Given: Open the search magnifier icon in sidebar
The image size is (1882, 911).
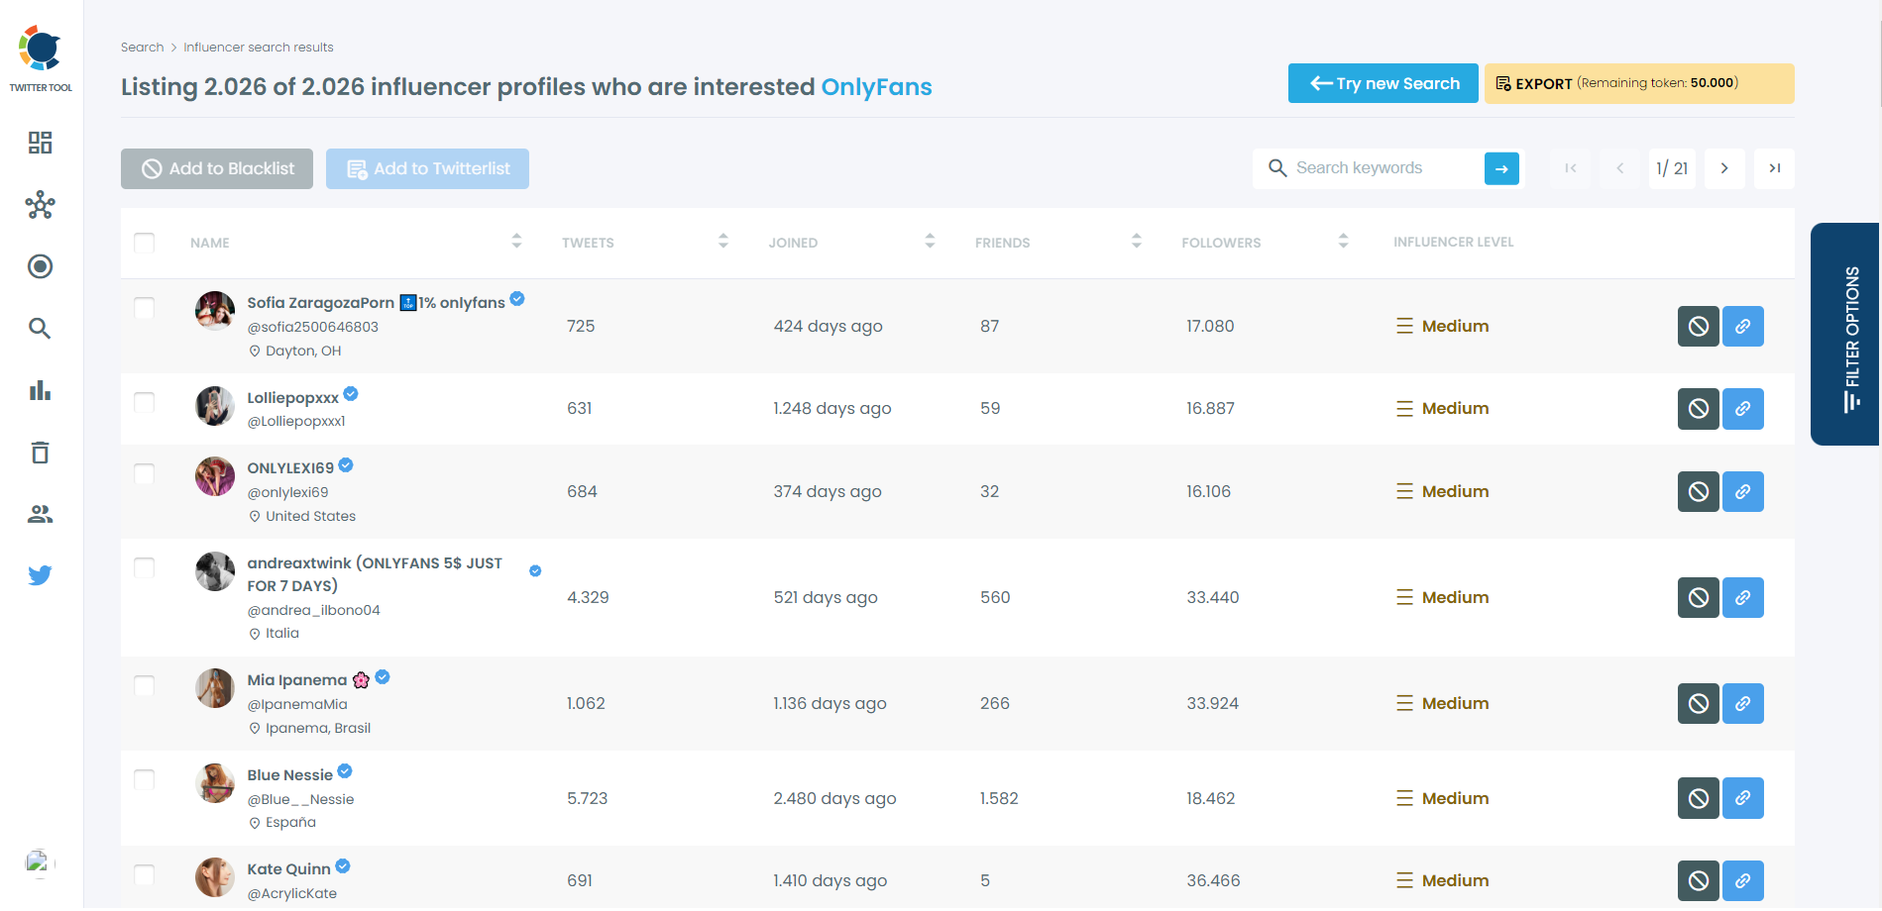Looking at the screenshot, I should click(40, 328).
